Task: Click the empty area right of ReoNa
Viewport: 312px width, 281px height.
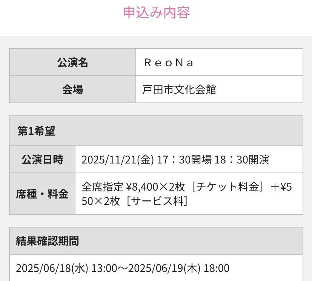Action: (248, 63)
